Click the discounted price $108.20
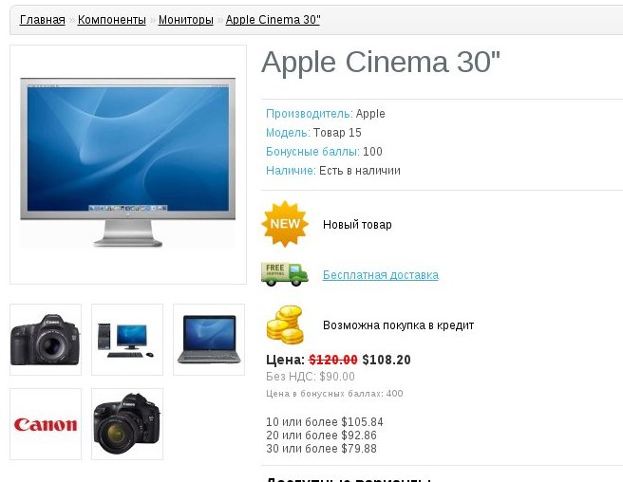 [387, 360]
